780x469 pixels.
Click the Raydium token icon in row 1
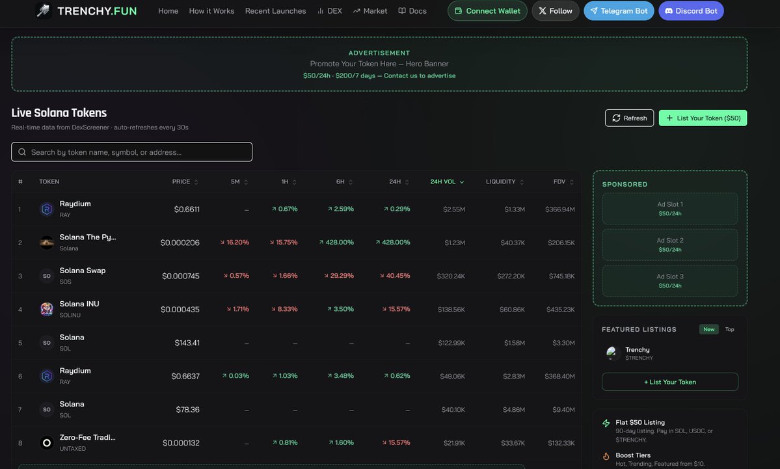click(47, 209)
